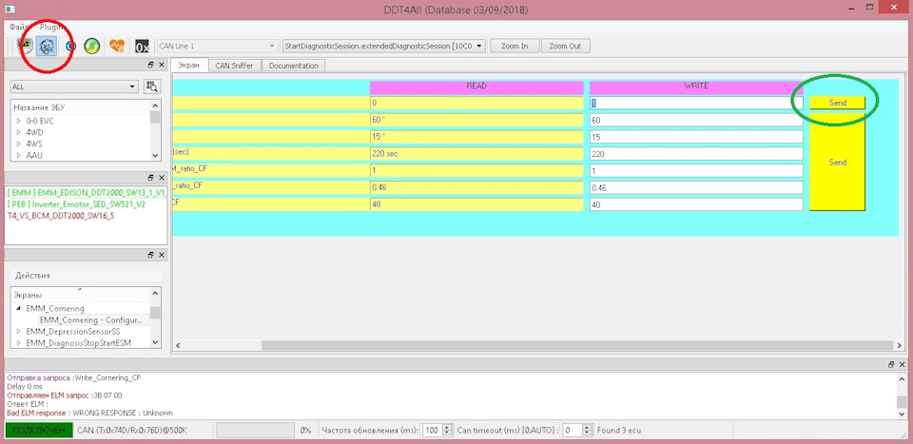Click the READ field showing 220 sec
Image resolution: width=913 pixels, height=444 pixels.
pyautogui.click(x=476, y=154)
